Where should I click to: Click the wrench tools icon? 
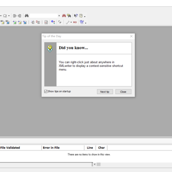(x=68, y=22)
